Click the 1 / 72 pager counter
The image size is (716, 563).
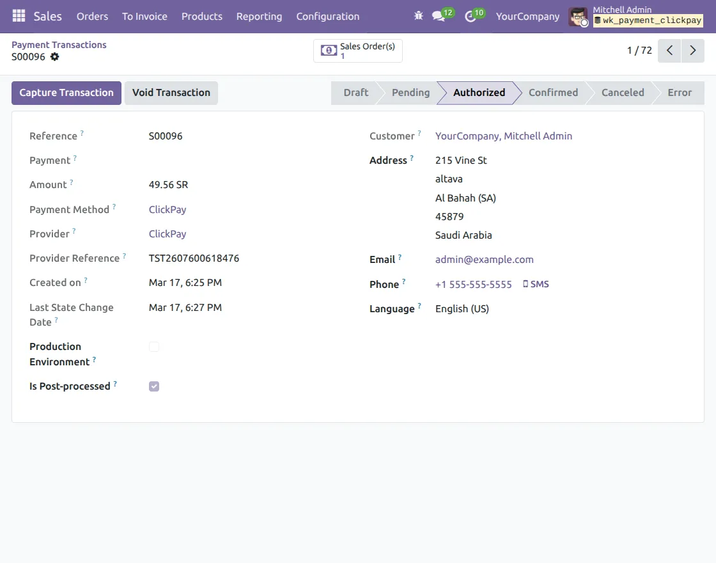tap(639, 51)
